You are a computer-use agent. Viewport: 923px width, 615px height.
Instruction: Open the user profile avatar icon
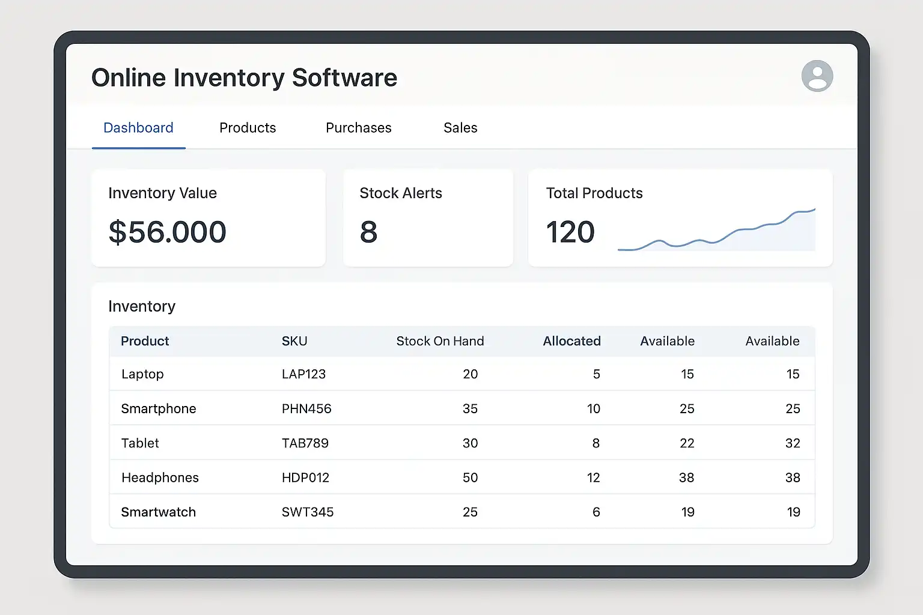[817, 76]
